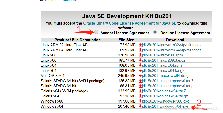Click the Windows x64 description cell
Viewport: 223px width, 113px height.
pyautogui.click(x=78, y=106)
